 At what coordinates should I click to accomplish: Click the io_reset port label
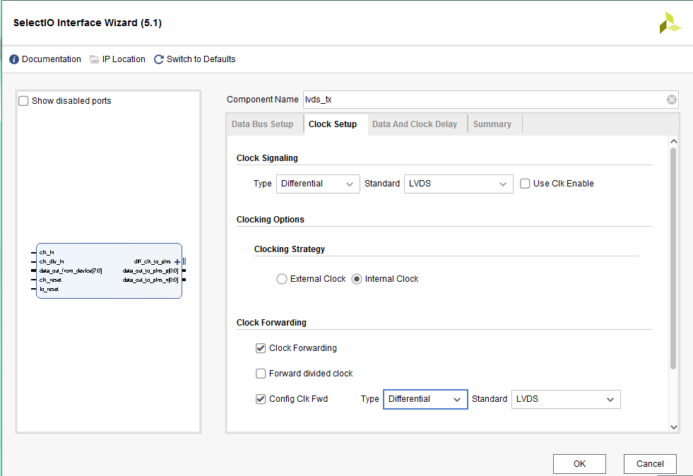49,289
